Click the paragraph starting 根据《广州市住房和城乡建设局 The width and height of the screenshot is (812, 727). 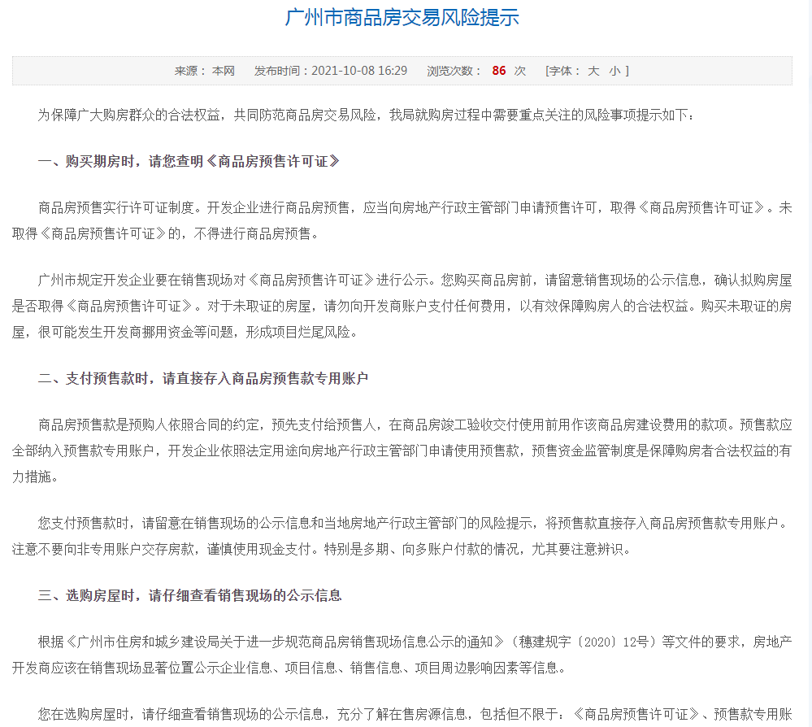tap(406, 655)
